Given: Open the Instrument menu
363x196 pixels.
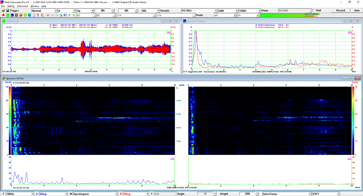Looking at the screenshot, I should [x=22, y=6].
